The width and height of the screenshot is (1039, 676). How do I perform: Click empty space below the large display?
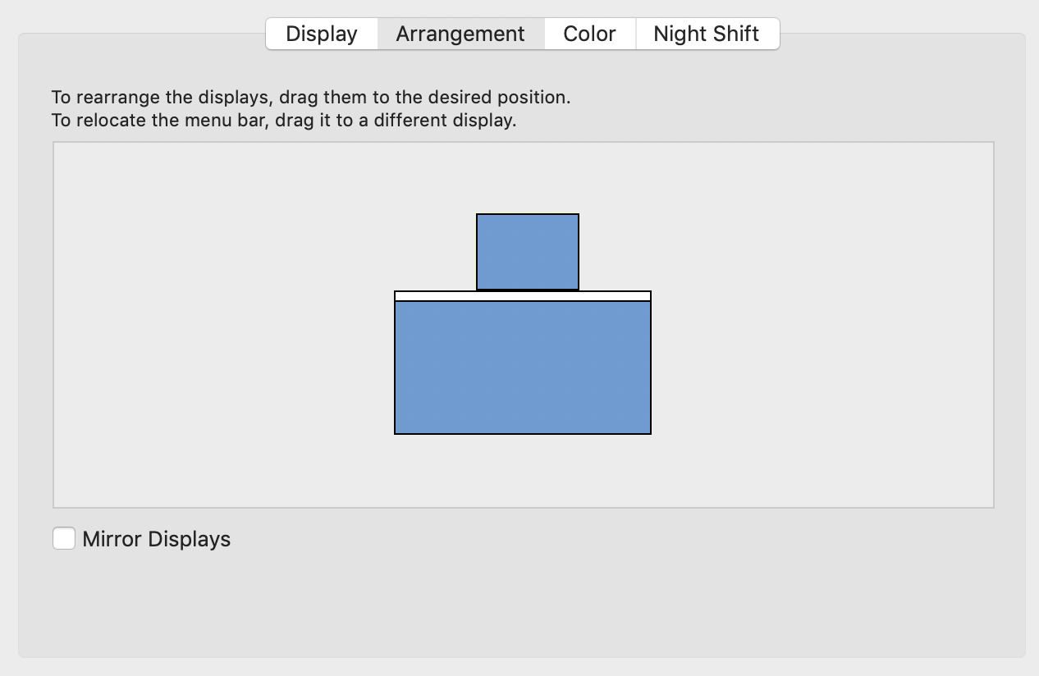point(523,472)
